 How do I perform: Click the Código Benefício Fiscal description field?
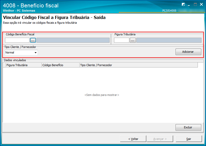[x=73, y=40]
